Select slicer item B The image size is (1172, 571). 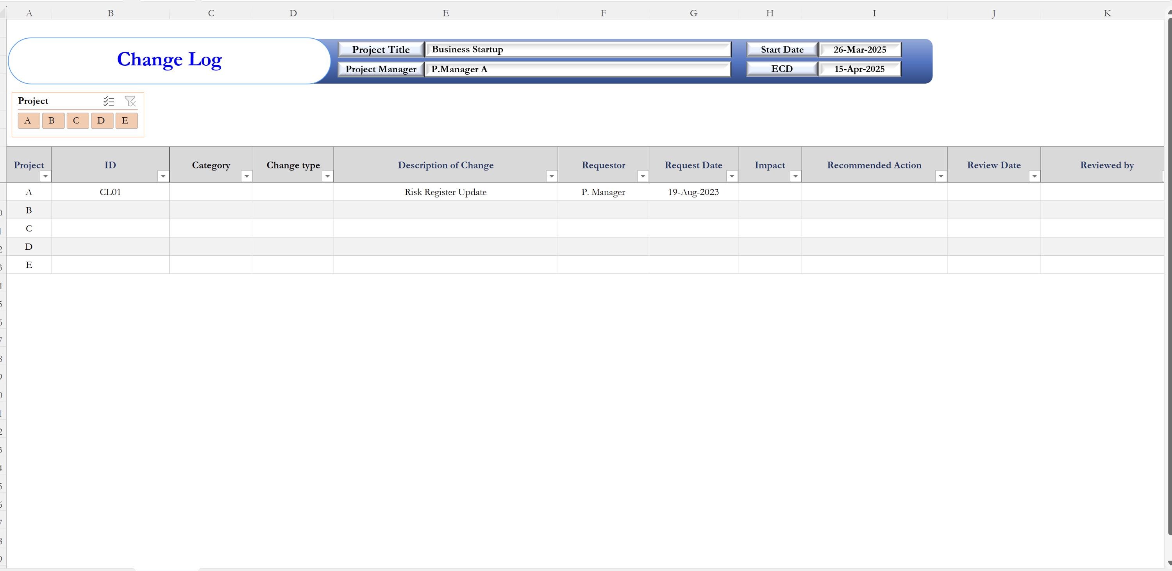(53, 121)
